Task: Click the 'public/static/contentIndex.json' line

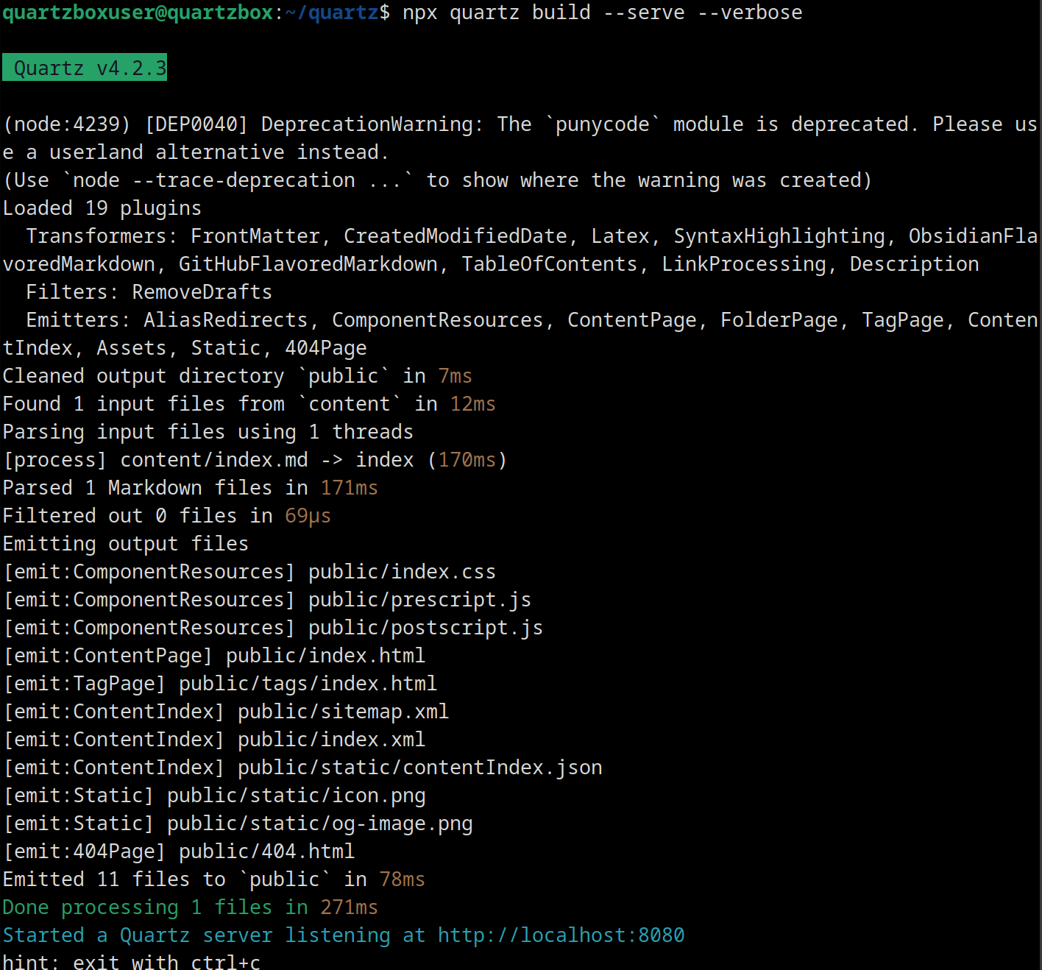Action: pyautogui.click(x=302, y=768)
